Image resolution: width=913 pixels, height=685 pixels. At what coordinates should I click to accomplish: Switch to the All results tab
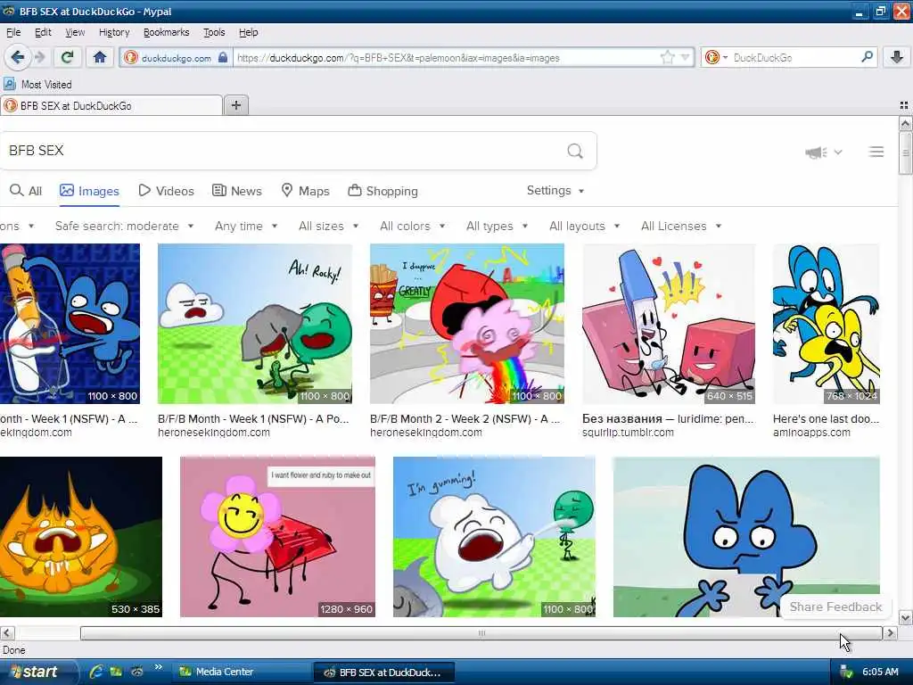26,191
